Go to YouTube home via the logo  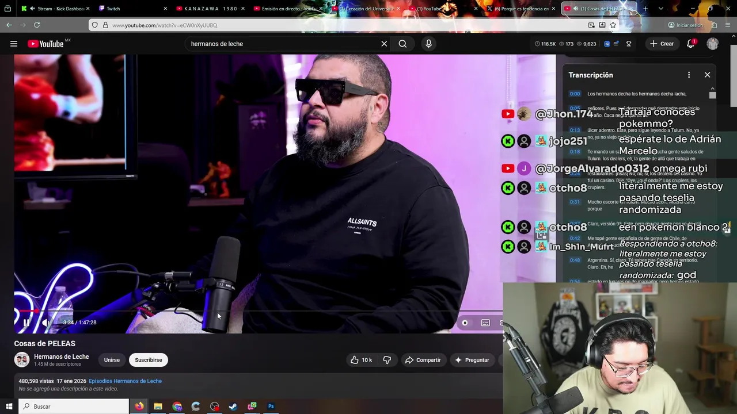[x=45, y=44]
